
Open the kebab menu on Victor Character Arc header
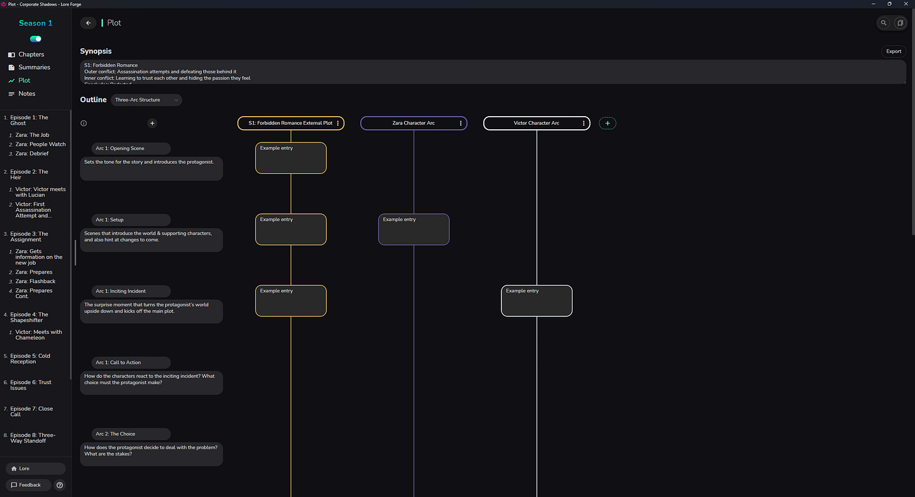coord(584,123)
